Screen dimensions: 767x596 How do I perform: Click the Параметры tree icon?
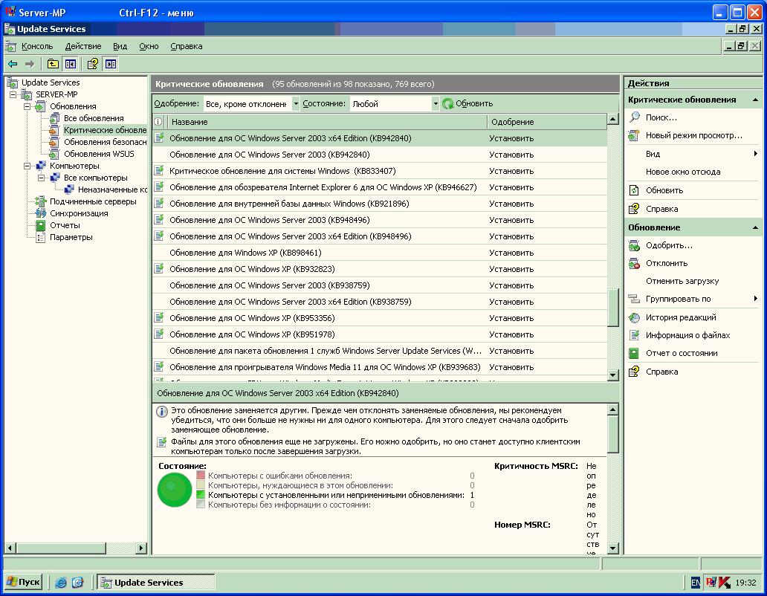click(x=41, y=237)
